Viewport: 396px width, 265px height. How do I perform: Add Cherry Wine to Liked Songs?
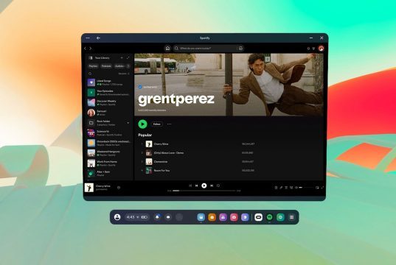[x=119, y=188]
